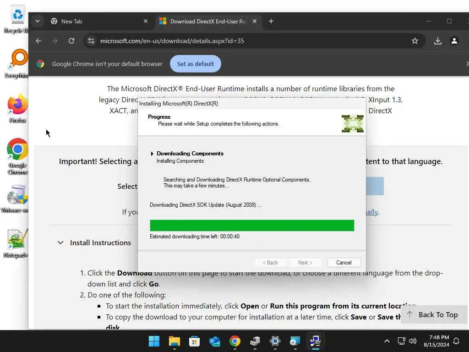Click the Chrome taskbar icon
Viewport: 469px width, 352px height.
[235, 341]
